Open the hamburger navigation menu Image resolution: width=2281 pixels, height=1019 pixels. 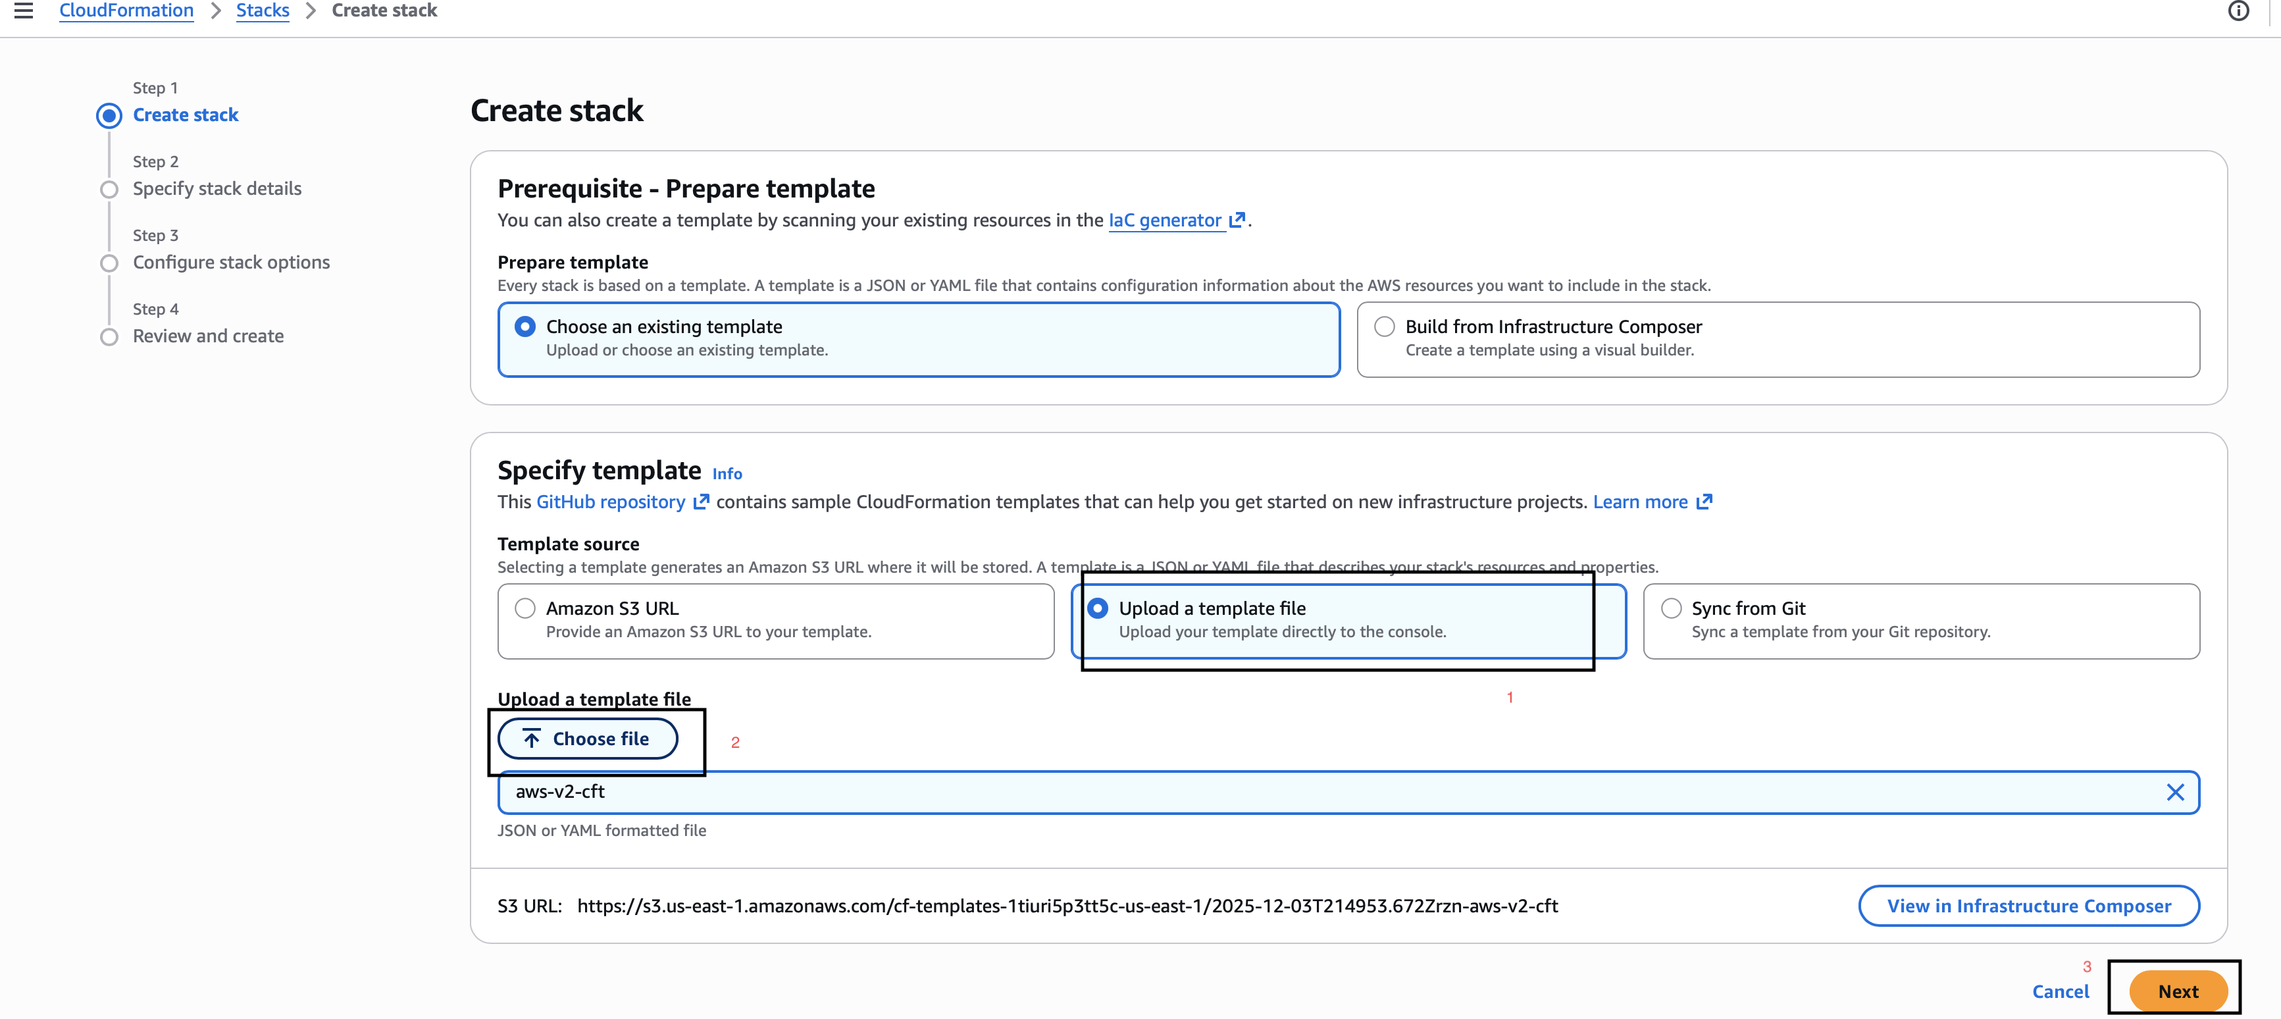pyautogui.click(x=23, y=11)
